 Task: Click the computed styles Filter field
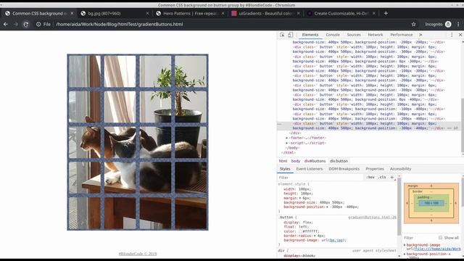click(x=420, y=238)
